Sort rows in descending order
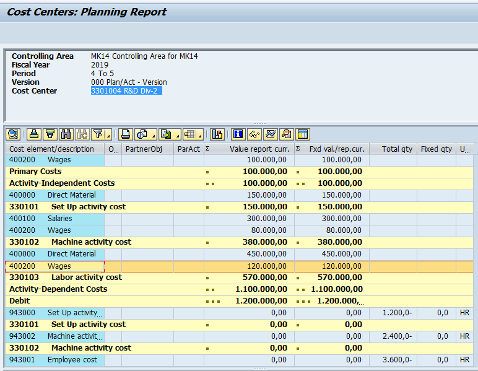This screenshot has width=478, height=371. (50, 134)
